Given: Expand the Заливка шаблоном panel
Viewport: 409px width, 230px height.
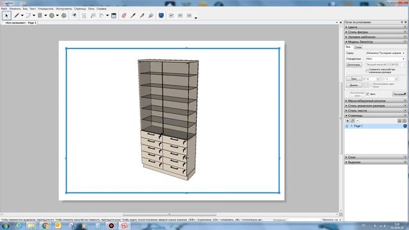Looking at the screenshot, I should click(x=376, y=37).
